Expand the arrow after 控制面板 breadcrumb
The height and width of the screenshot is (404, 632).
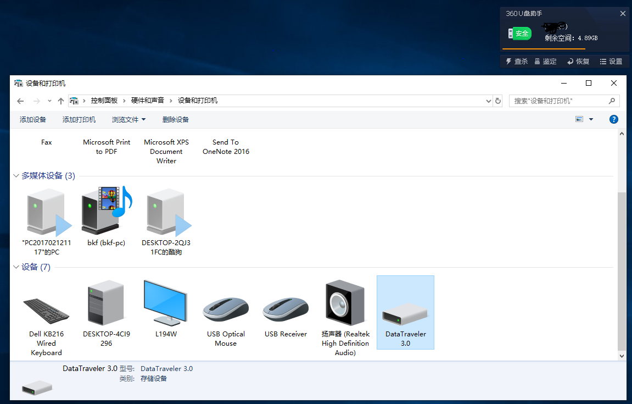click(124, 101)
